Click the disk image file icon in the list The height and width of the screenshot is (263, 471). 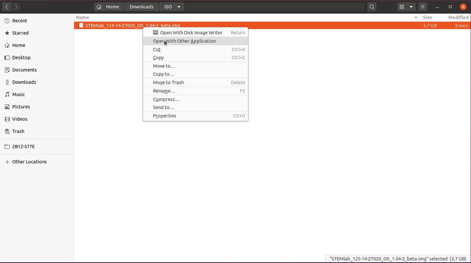(81, 25)
